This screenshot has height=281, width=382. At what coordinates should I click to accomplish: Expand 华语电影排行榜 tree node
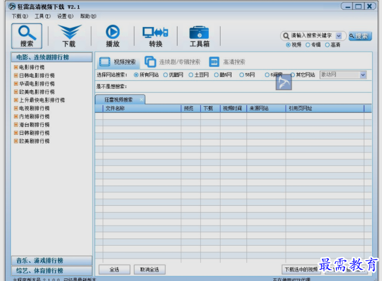tap(16, 83)
